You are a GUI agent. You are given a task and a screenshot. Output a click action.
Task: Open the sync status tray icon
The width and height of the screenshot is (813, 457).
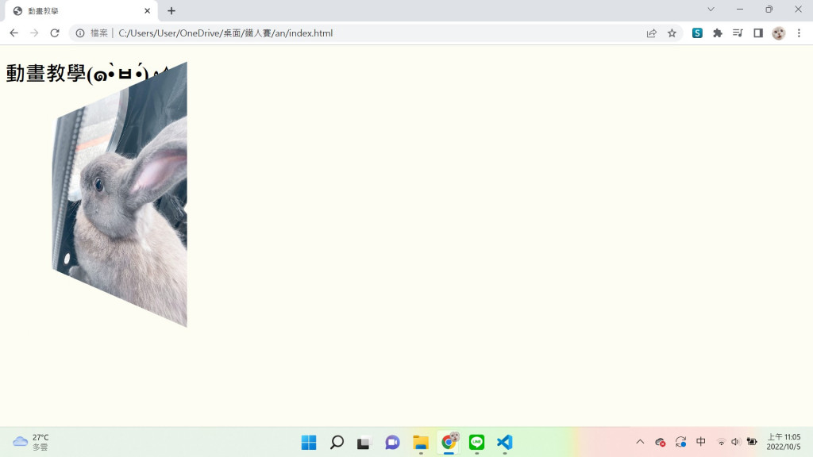[x=680, y=442]
